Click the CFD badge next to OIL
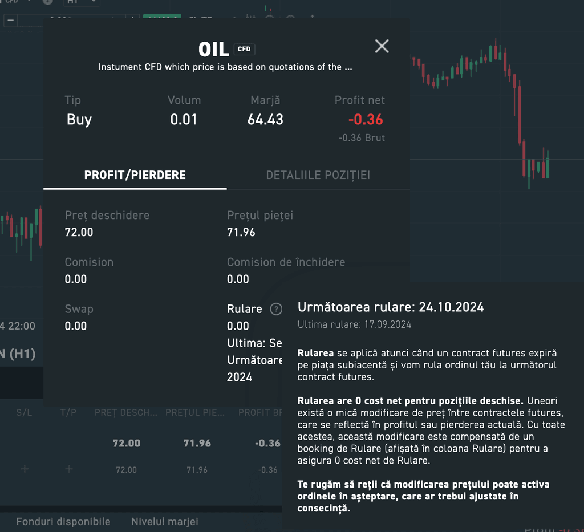 [x=244, y=49]
